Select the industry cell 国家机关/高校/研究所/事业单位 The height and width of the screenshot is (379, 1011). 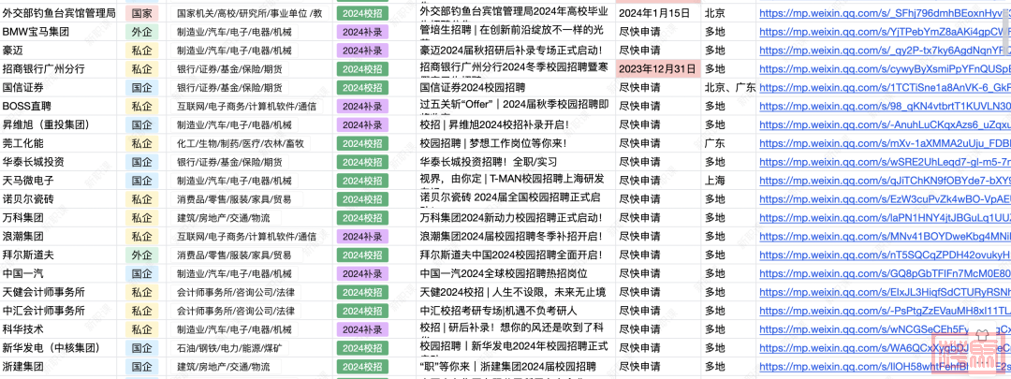click(x=250, y=12)
